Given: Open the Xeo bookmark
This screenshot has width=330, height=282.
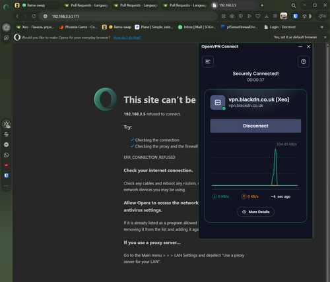Looking at the screenshot, I should point(35,27).
